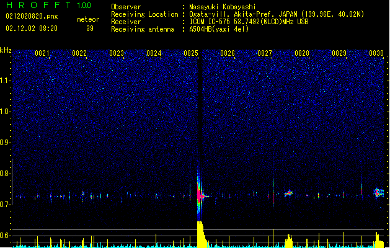The width and height of the screenshot is (390, 248).
Task: Click the meteor label
Action: tap(88, 19)
